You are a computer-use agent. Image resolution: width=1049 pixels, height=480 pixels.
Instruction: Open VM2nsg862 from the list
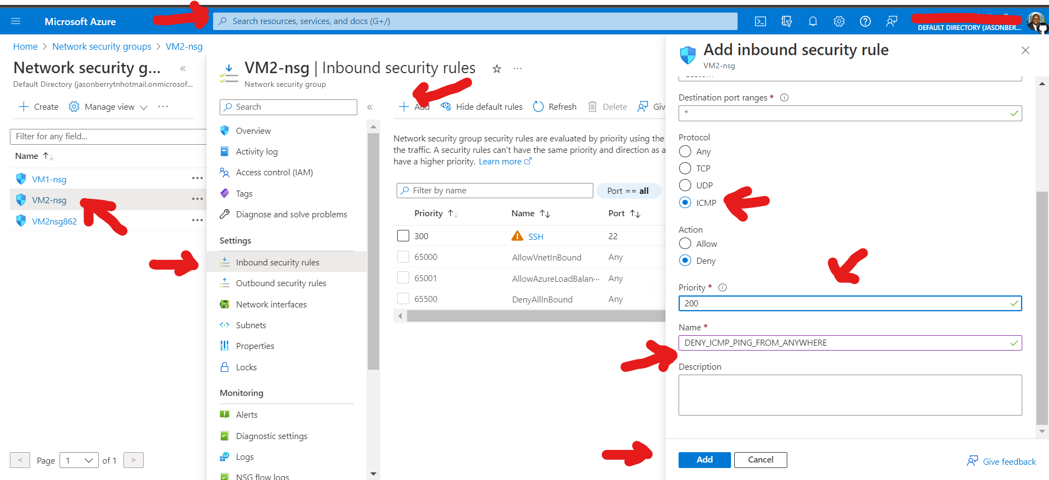[x=54, y=221]
